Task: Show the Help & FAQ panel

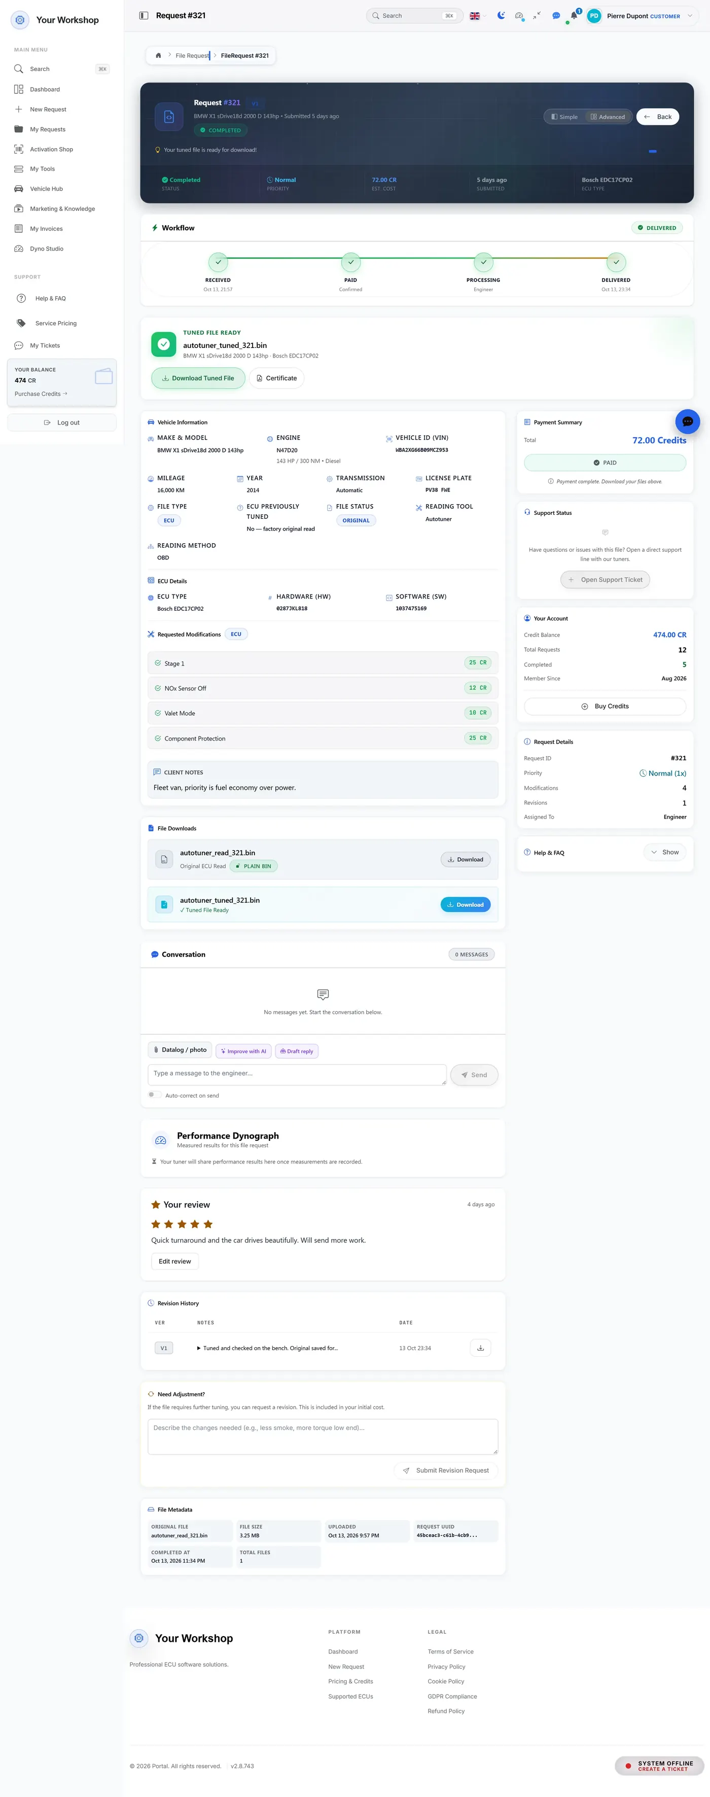Action: click(x=665, y=852)
